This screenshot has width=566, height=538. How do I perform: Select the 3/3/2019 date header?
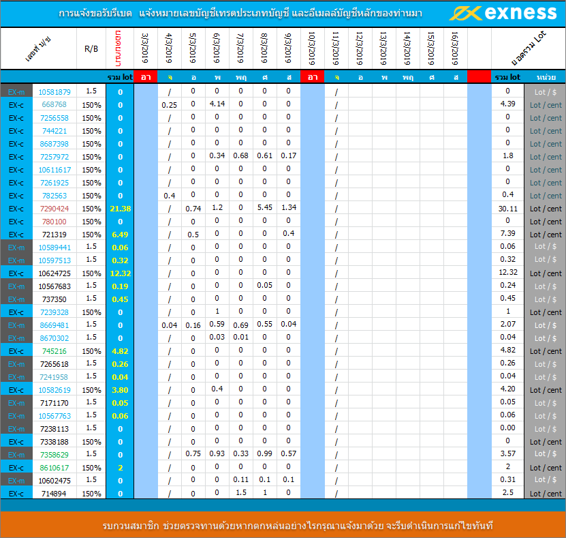[x=145, y=48]
